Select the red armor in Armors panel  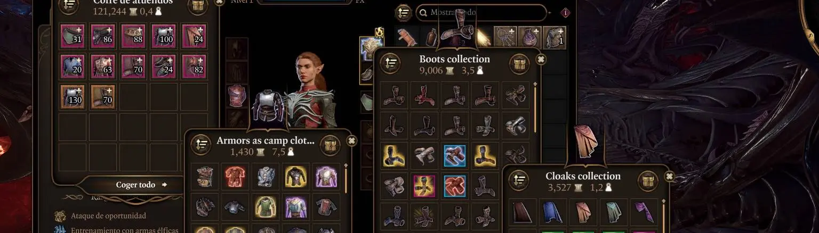click(x=235, y=176)
